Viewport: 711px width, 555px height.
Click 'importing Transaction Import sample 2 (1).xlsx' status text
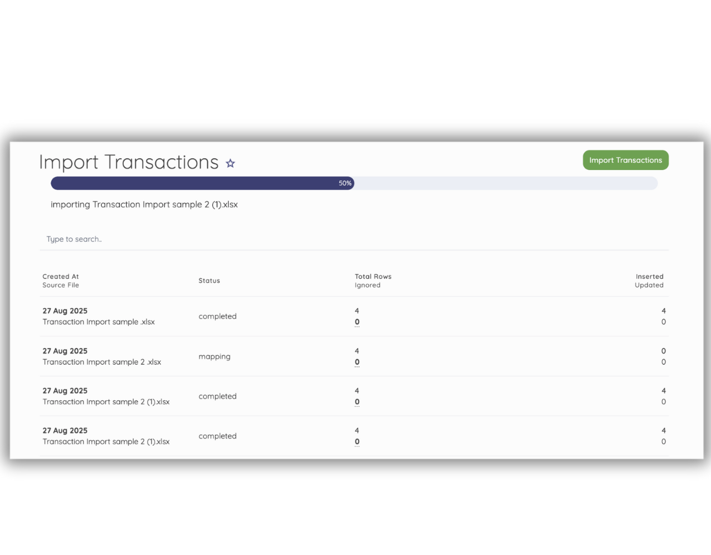pos(144,204)
